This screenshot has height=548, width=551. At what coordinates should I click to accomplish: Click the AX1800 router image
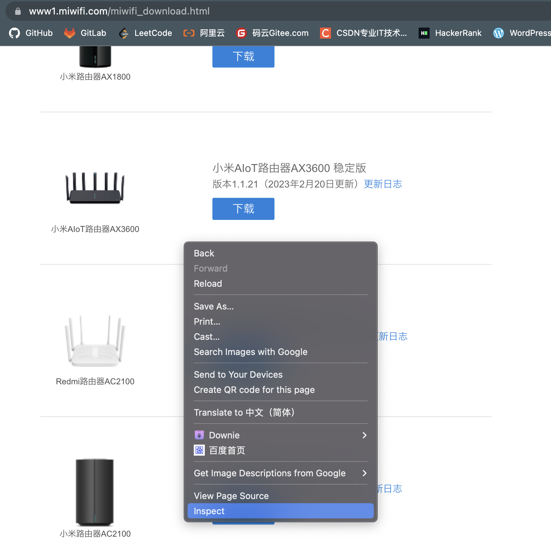tap(95, 57)
